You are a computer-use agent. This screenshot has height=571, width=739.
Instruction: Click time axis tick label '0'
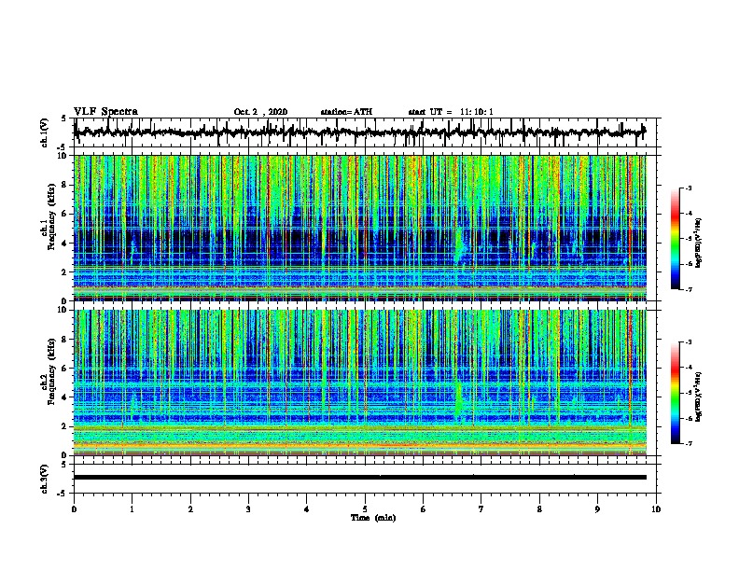click(x=74, y=509)
